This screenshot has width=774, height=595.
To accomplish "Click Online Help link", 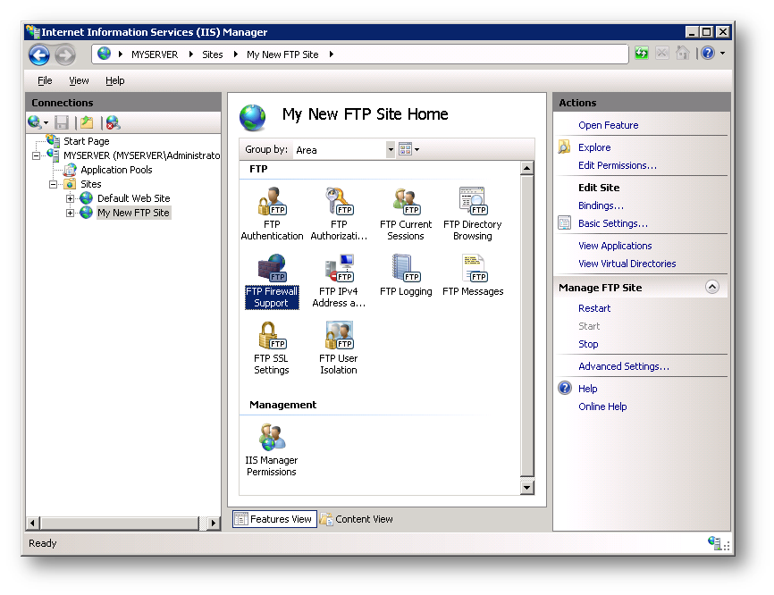I will point(602,406).
